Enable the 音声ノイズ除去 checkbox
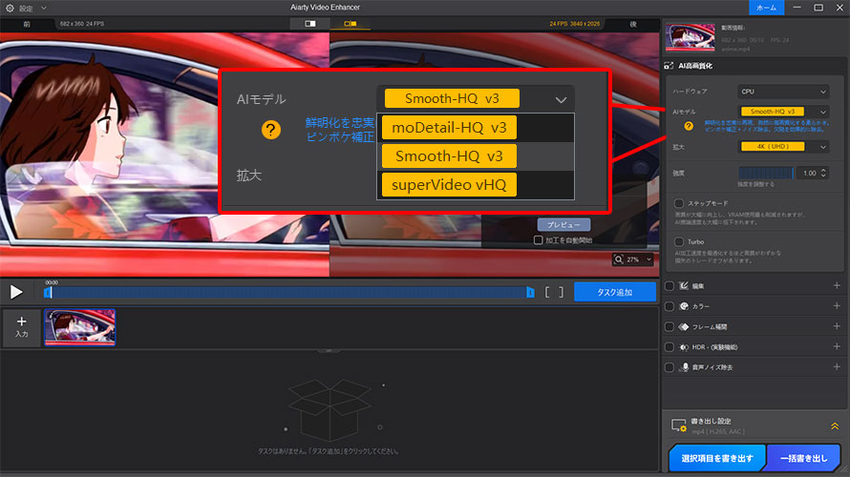This screenshot has height=477, width=850. point(669,367)
